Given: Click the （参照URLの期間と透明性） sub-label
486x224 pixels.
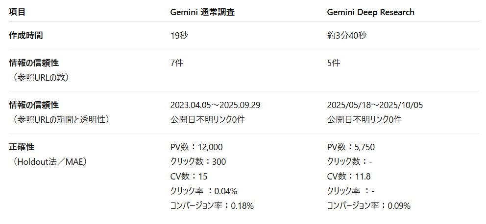Looking at the screenshot, I should (60, 119).
